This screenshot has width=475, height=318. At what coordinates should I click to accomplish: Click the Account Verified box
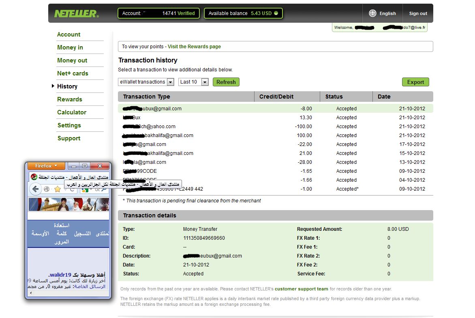click(x=158, y=13)
